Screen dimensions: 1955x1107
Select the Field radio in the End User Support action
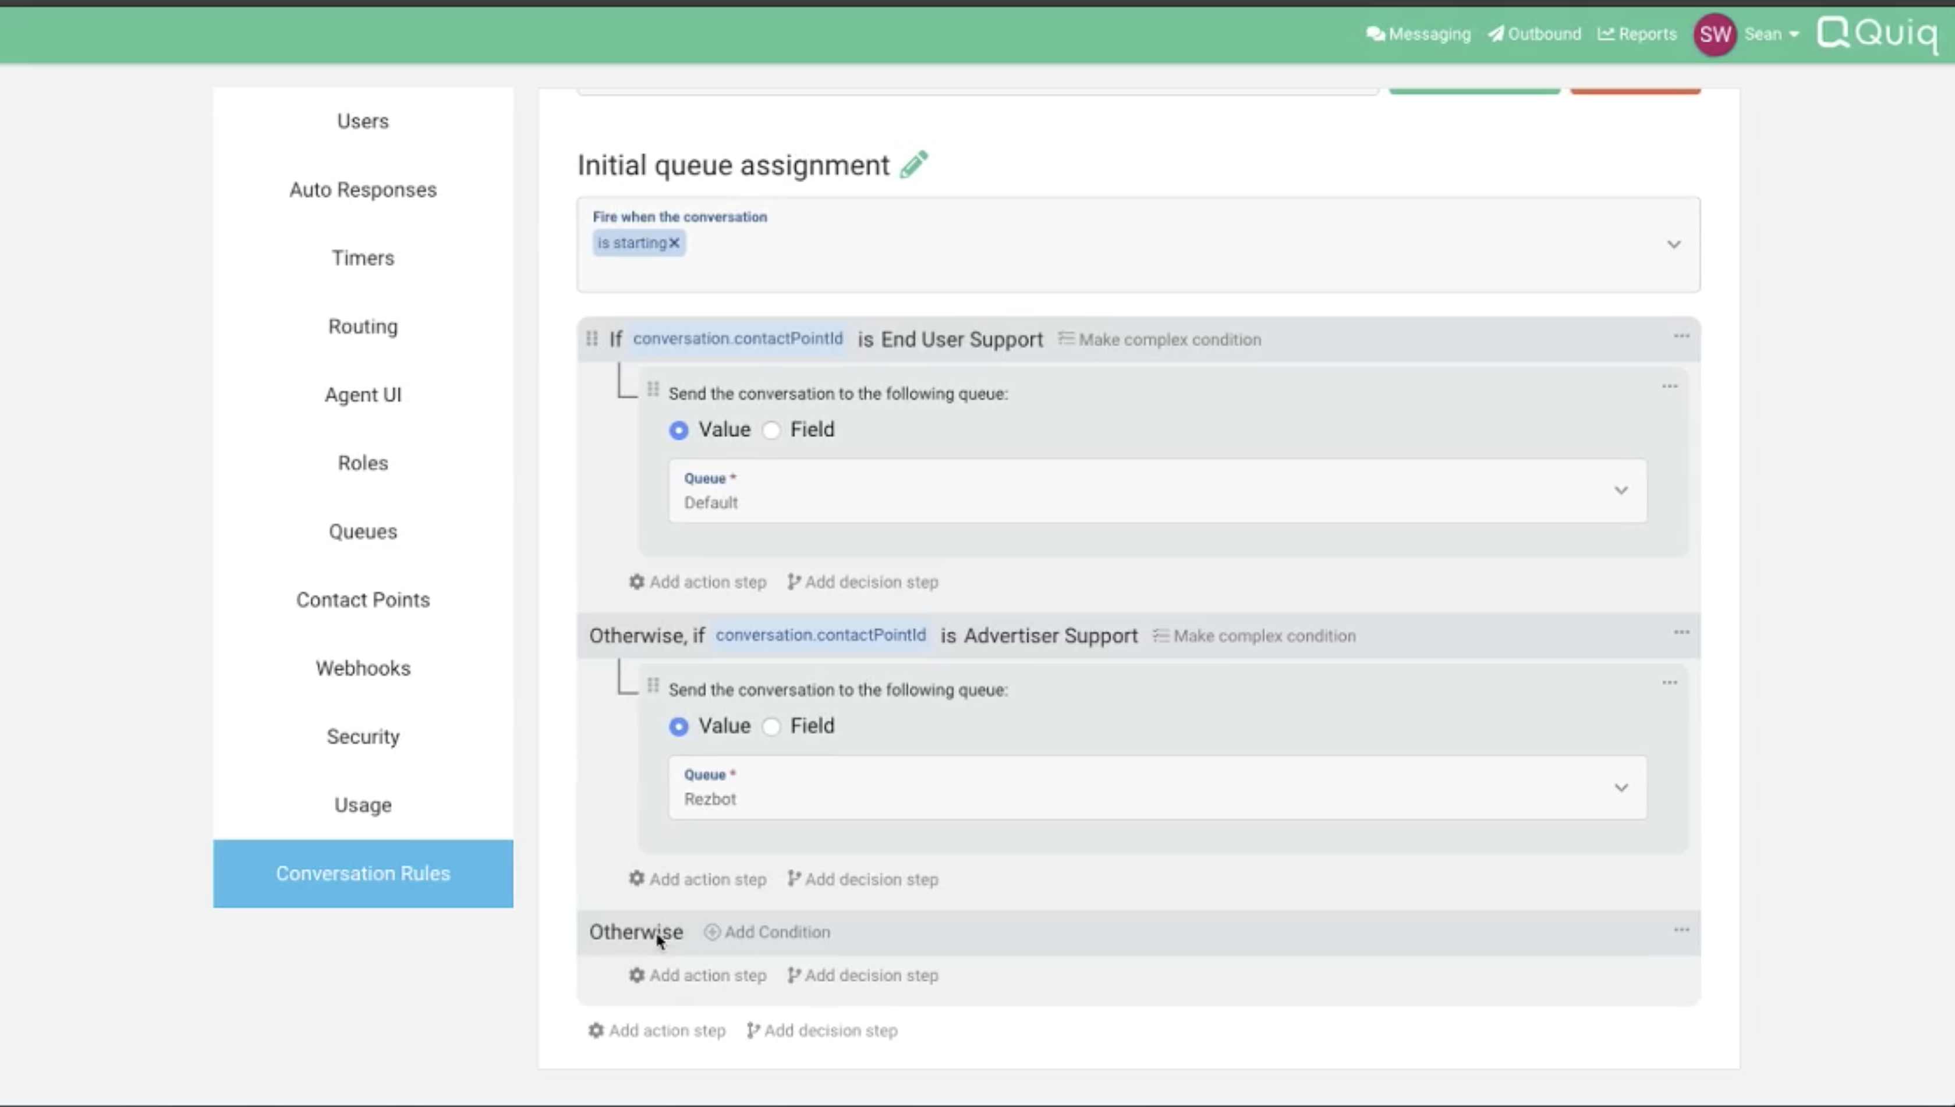[772, 430]
